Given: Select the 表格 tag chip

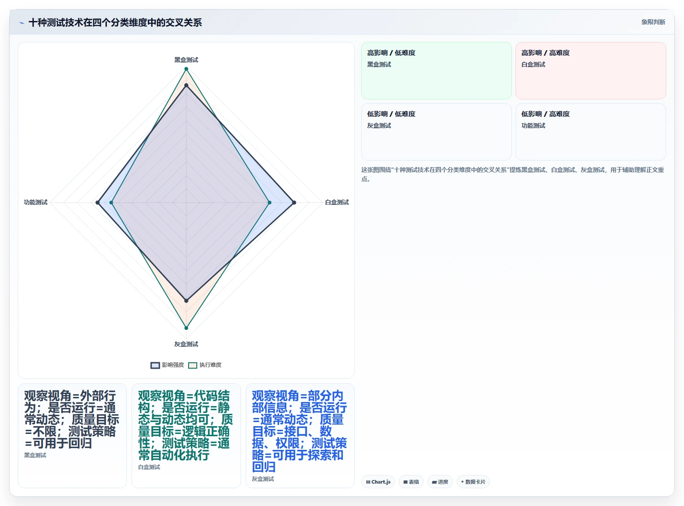Looking at the screenshot, I should [x=411, y=482].
